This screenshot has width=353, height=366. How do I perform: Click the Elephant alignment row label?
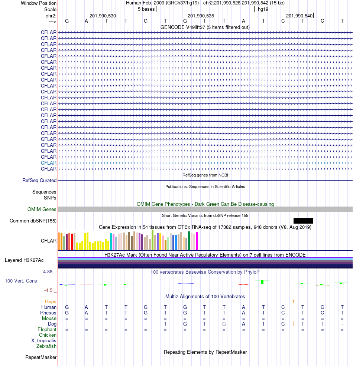(x=47, y=329)
